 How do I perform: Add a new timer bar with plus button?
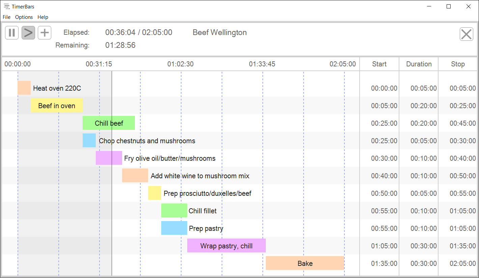point(45,33)
